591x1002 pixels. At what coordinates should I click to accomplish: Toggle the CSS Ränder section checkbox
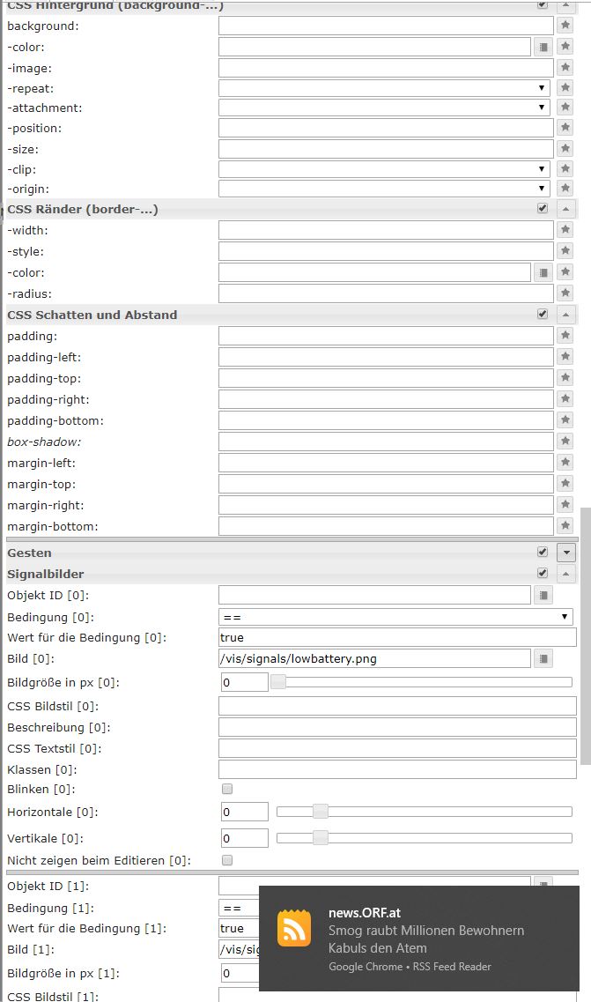click(543, 209)
